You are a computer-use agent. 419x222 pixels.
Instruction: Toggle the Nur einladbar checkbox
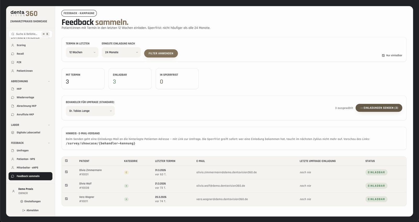(x=383, y=55)
